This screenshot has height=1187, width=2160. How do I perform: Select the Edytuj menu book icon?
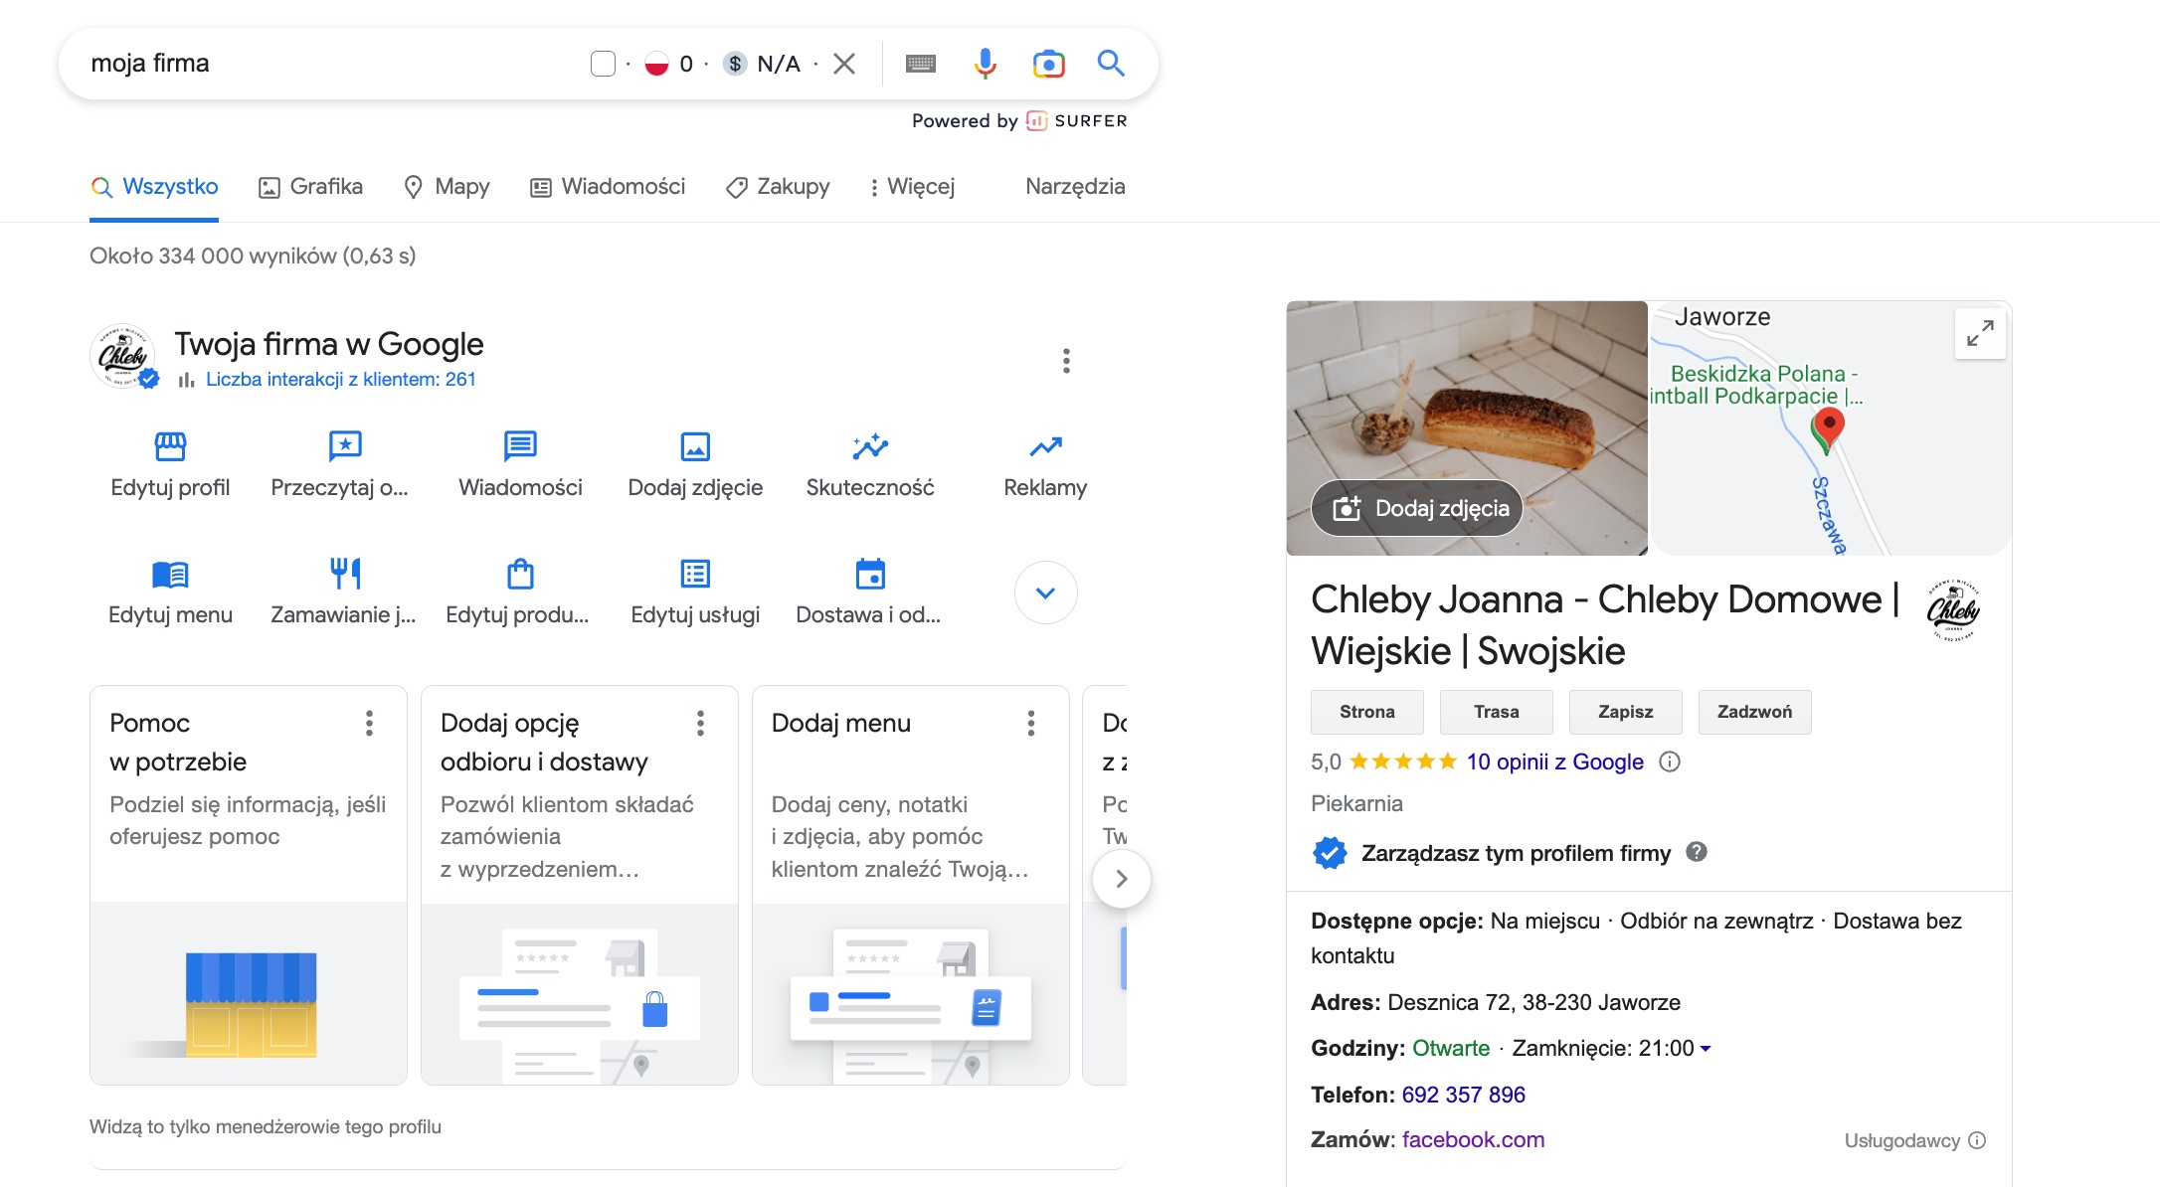[x=169, y=574]
